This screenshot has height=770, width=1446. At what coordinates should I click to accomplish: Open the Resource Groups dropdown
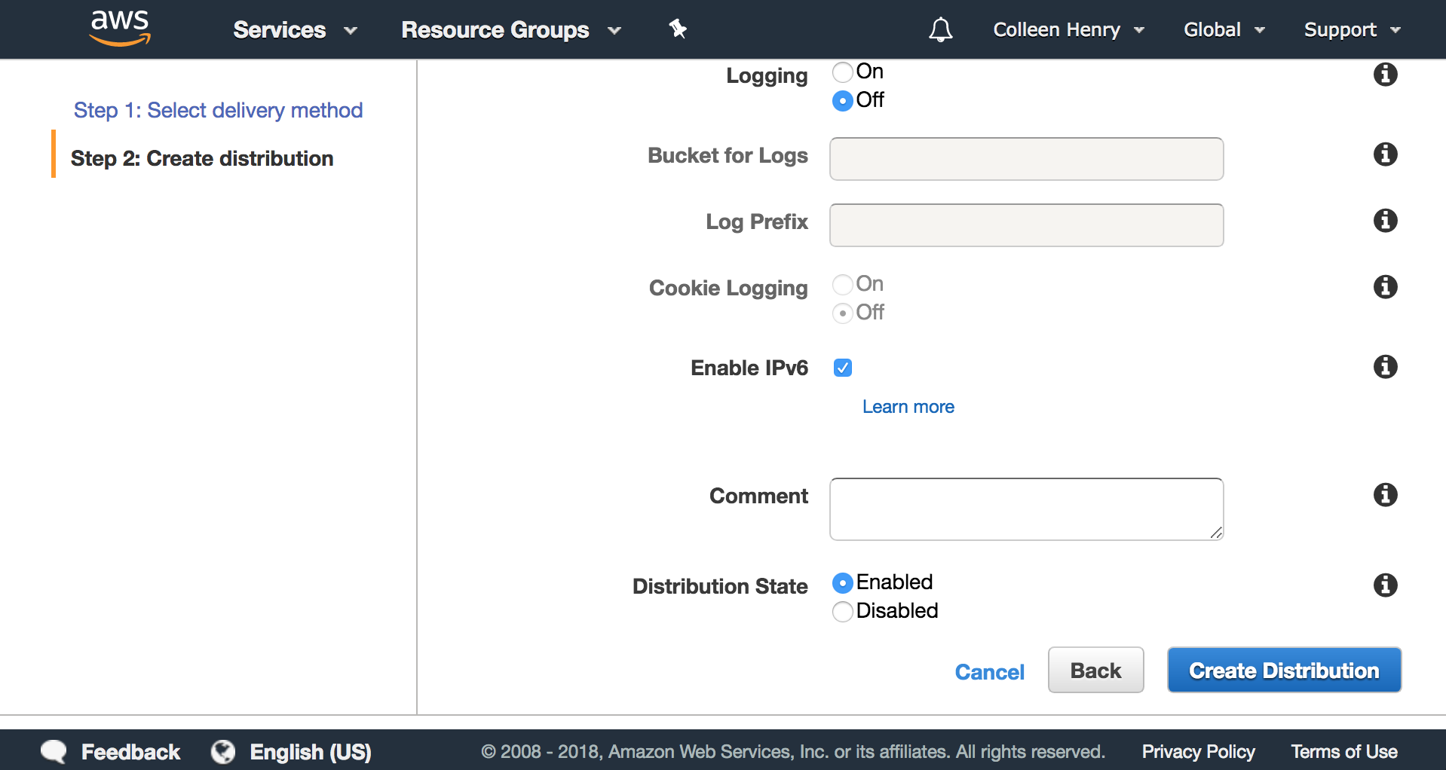[x=510, y=30]
